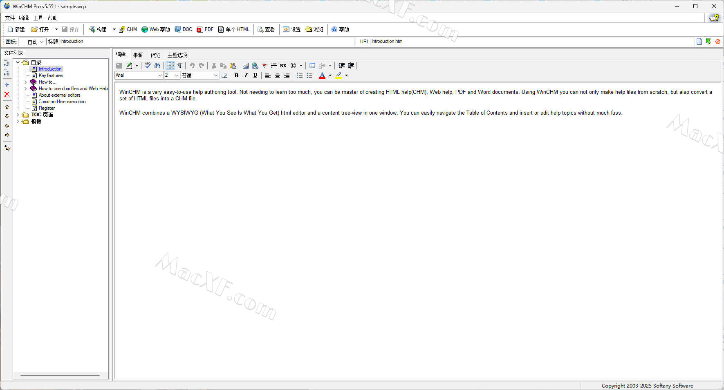This screenshot has width=724, height=390.
Task: Apply the red font color A swatch
Action: pyautogui.click(x=322, y=75)
